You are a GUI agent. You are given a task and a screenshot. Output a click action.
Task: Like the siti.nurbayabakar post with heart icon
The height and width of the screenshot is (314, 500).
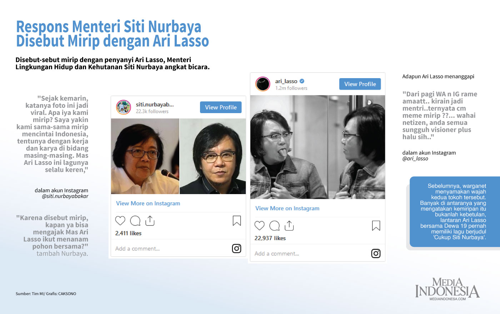[x=120, y=221]
